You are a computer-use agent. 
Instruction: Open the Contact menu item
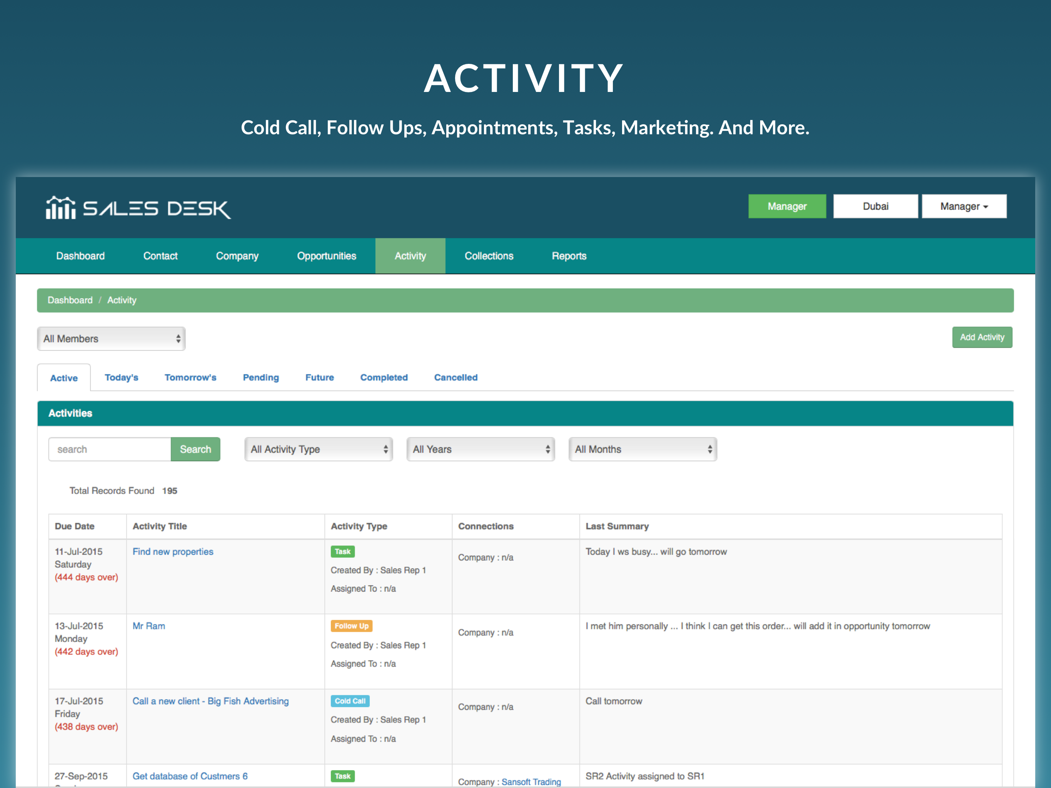tap(160, 256)
